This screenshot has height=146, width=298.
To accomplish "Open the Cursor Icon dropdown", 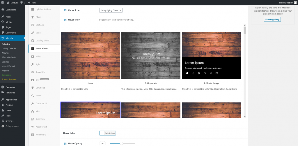I will coord(111,10).
